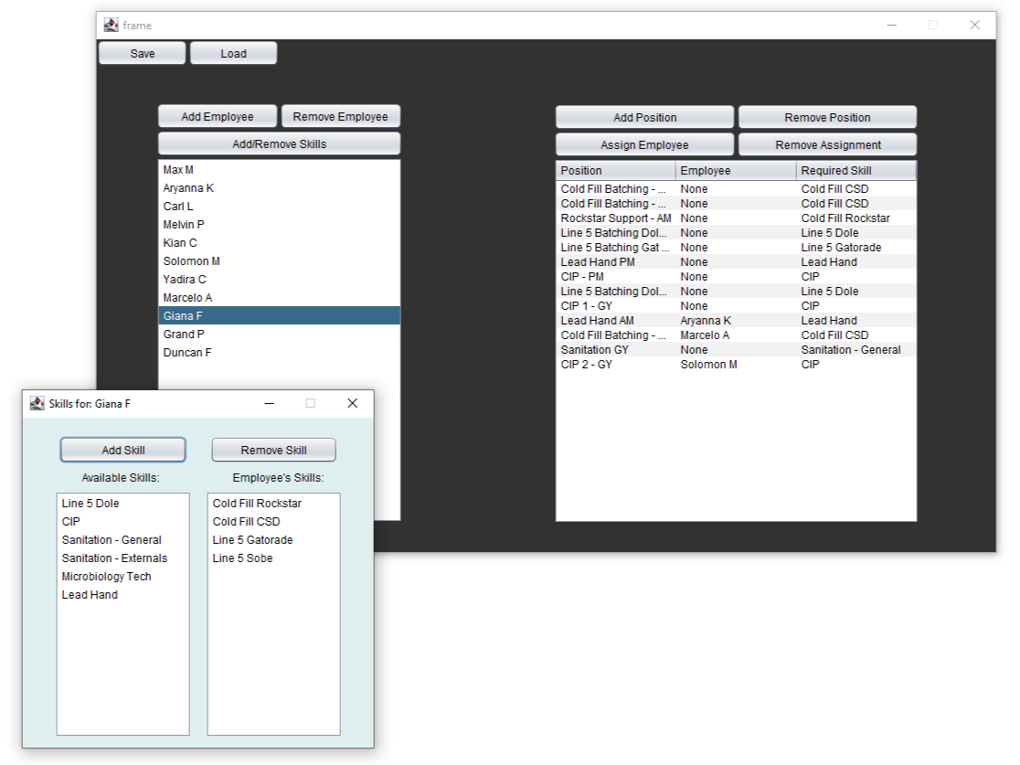Click the Save button

[x=142, y=54]
